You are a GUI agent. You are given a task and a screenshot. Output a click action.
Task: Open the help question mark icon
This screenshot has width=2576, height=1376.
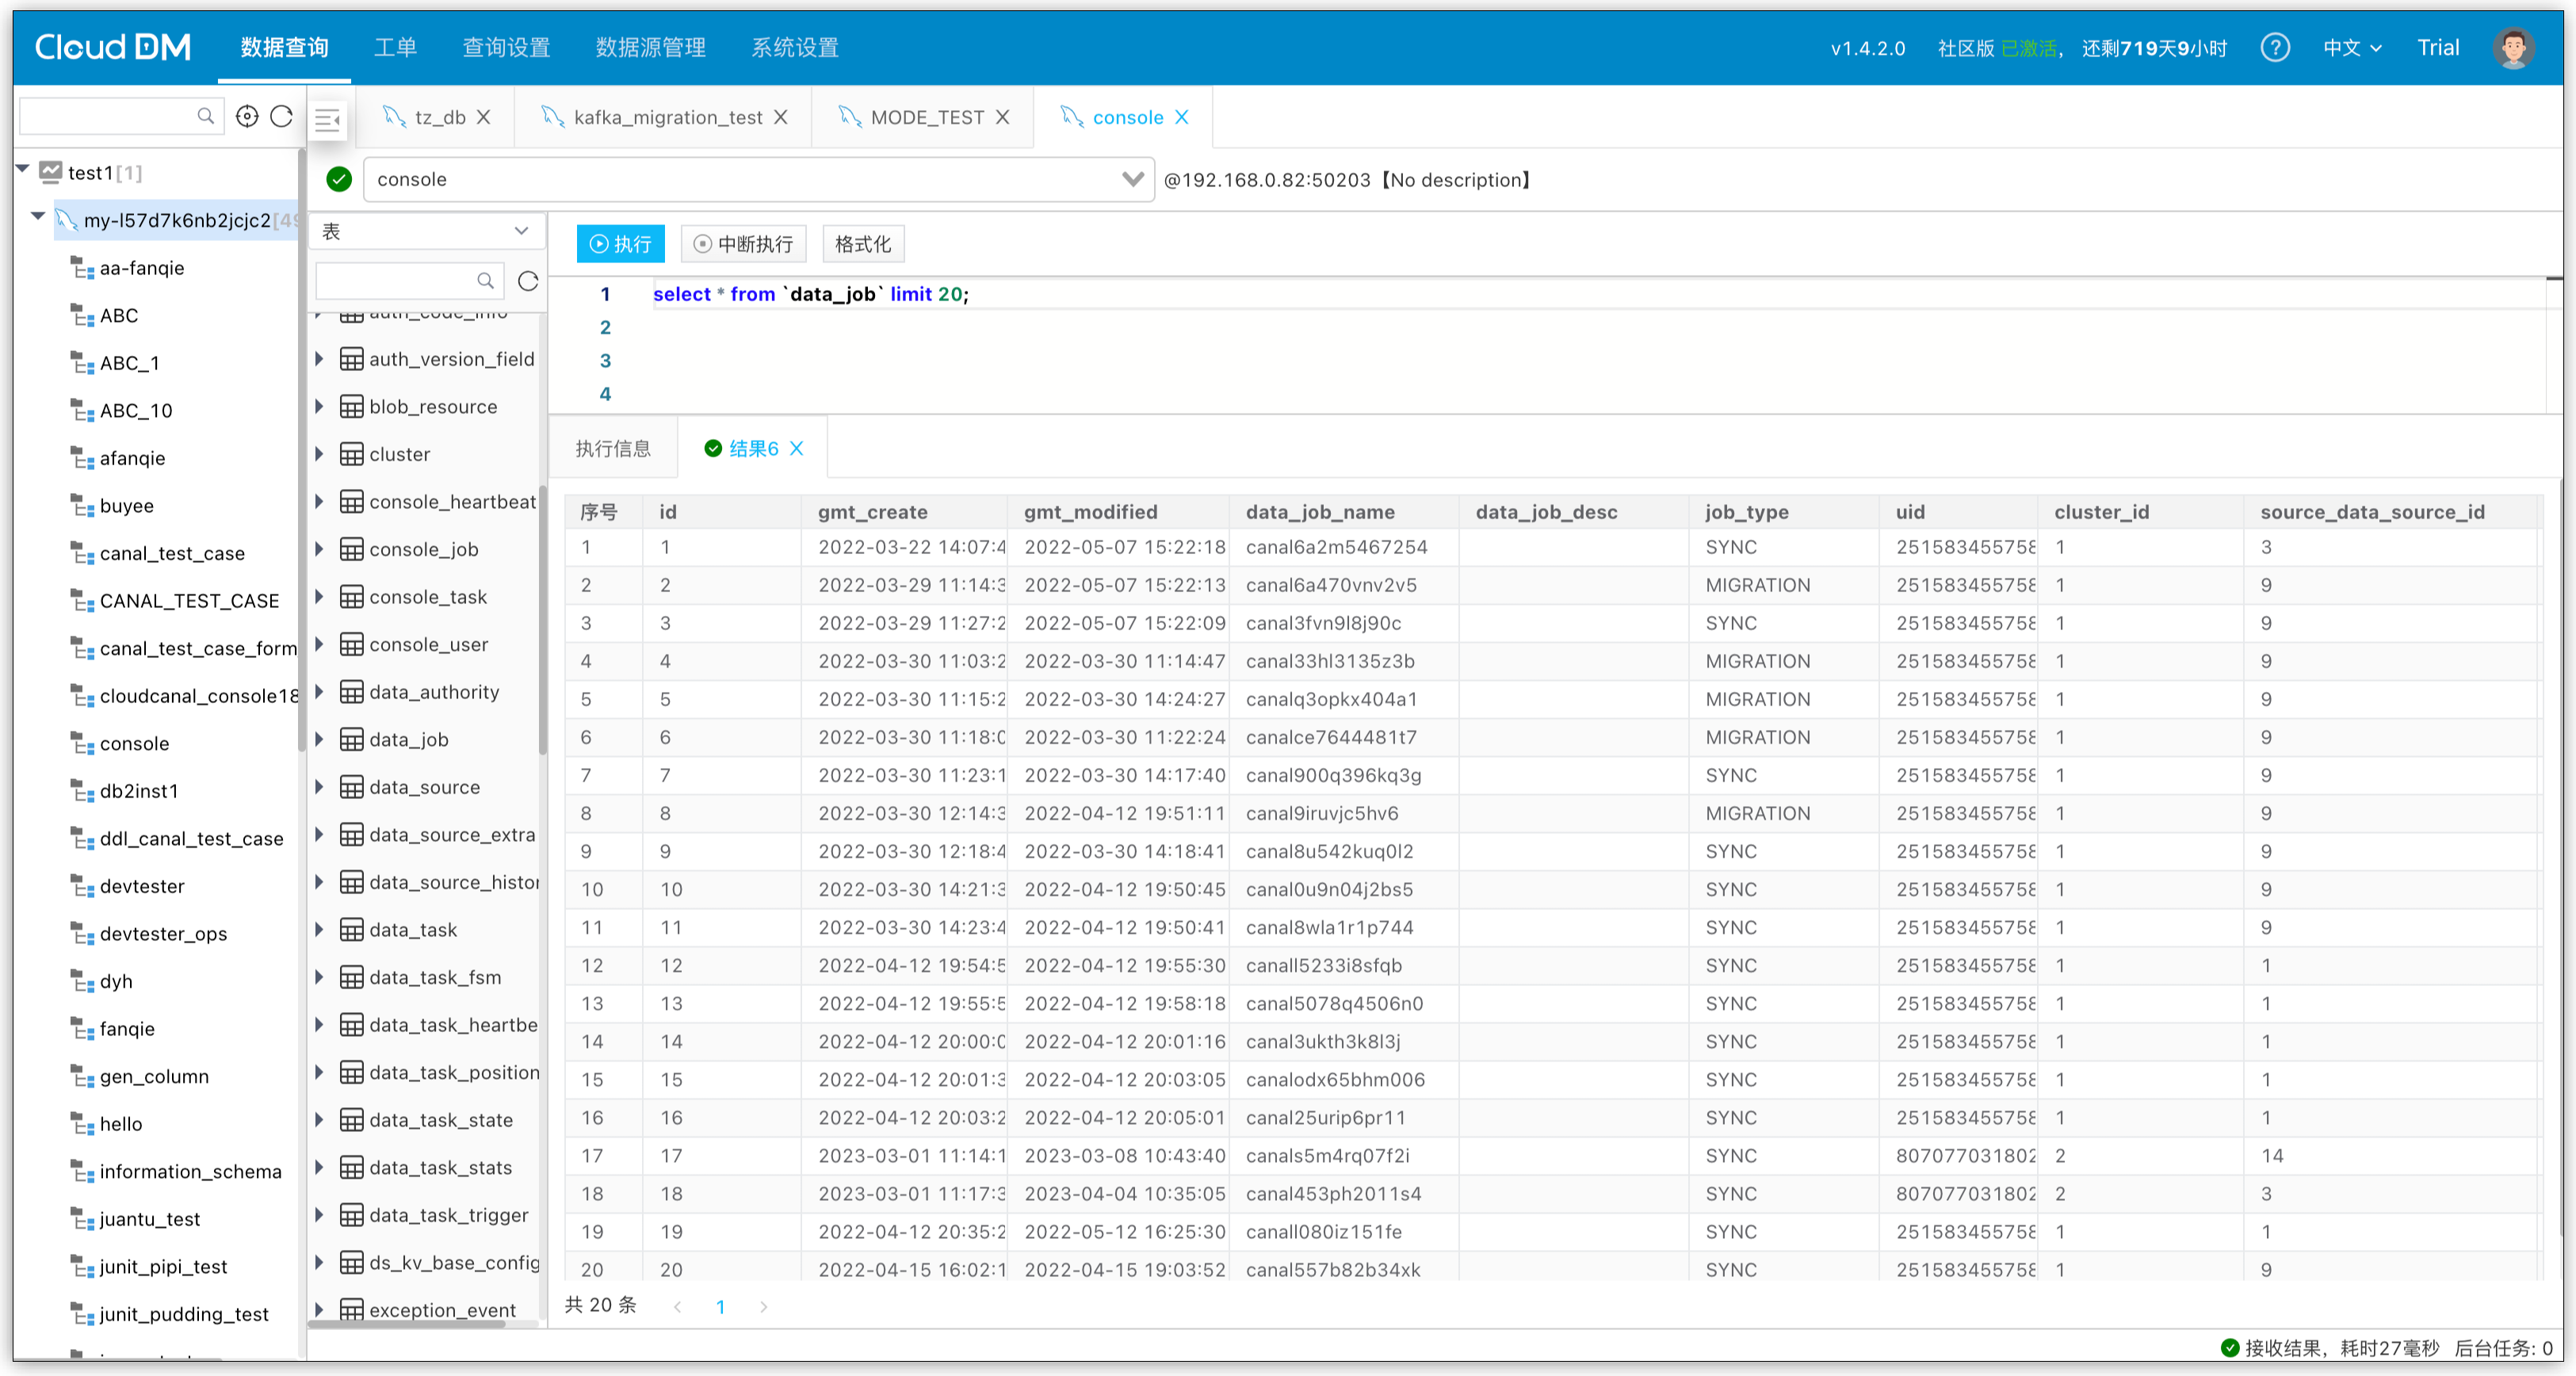(2275, 47)
